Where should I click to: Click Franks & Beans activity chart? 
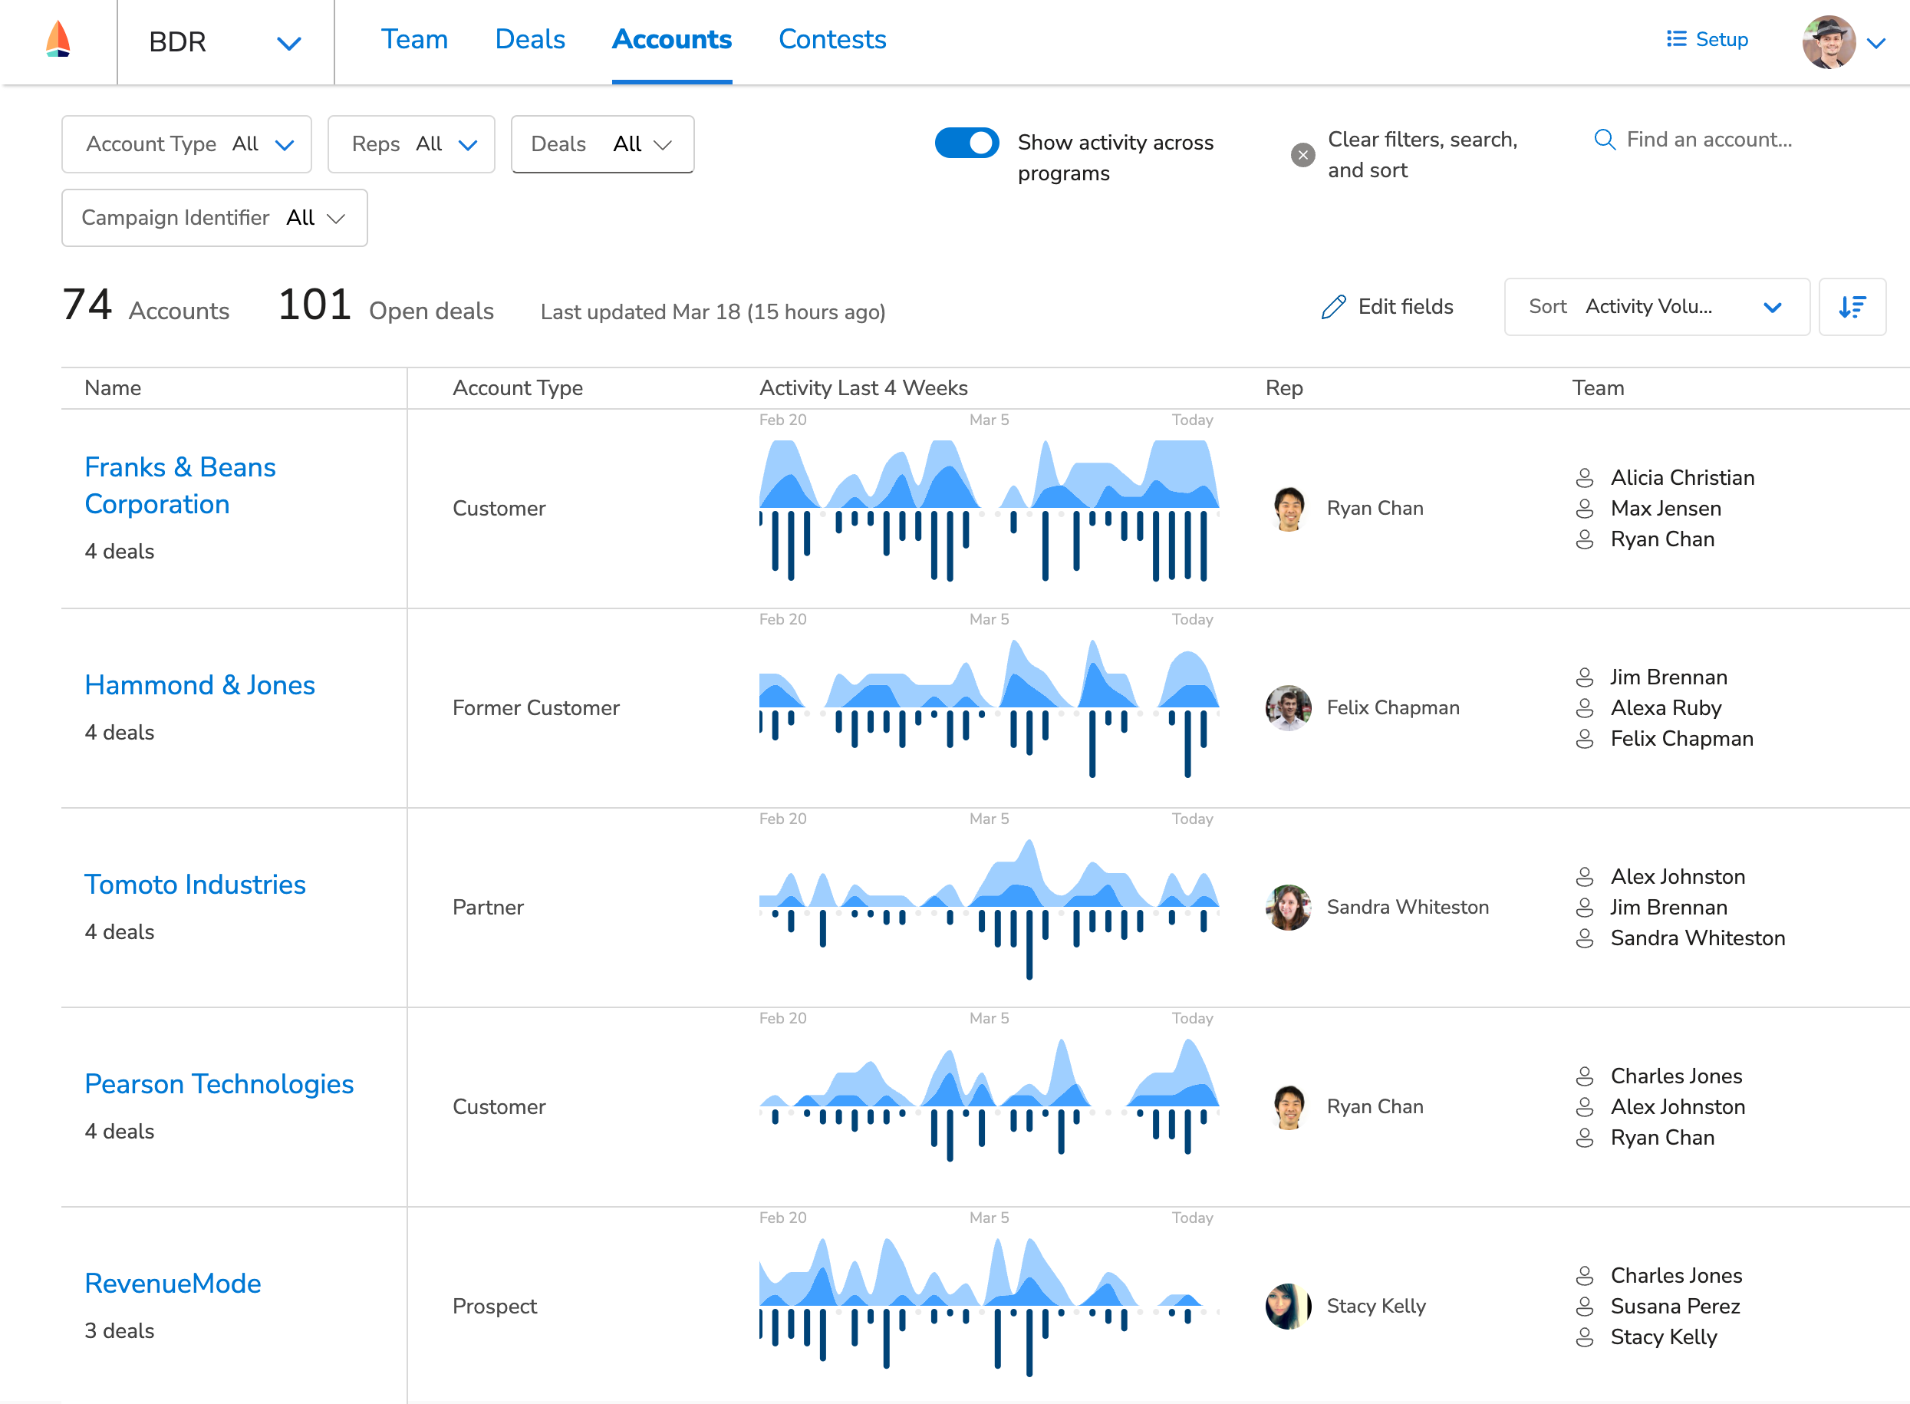[989, 510]
